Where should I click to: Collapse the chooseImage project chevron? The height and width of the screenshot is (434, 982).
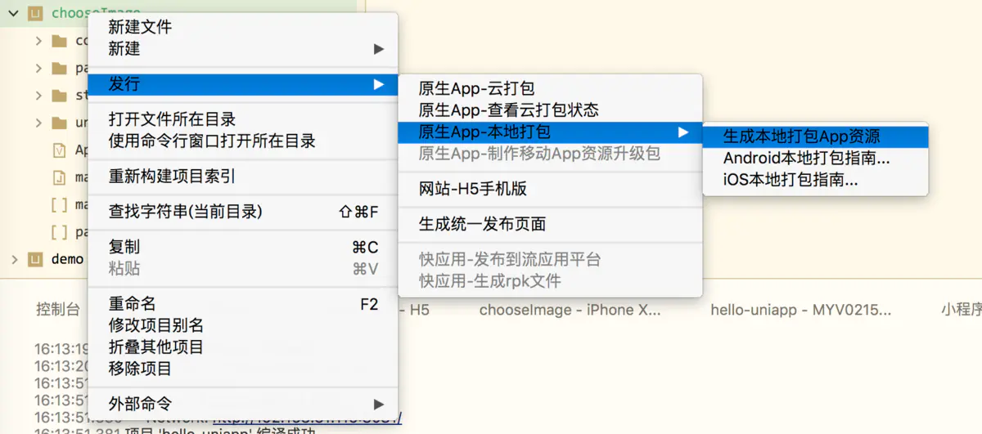[x=13, y=13]
